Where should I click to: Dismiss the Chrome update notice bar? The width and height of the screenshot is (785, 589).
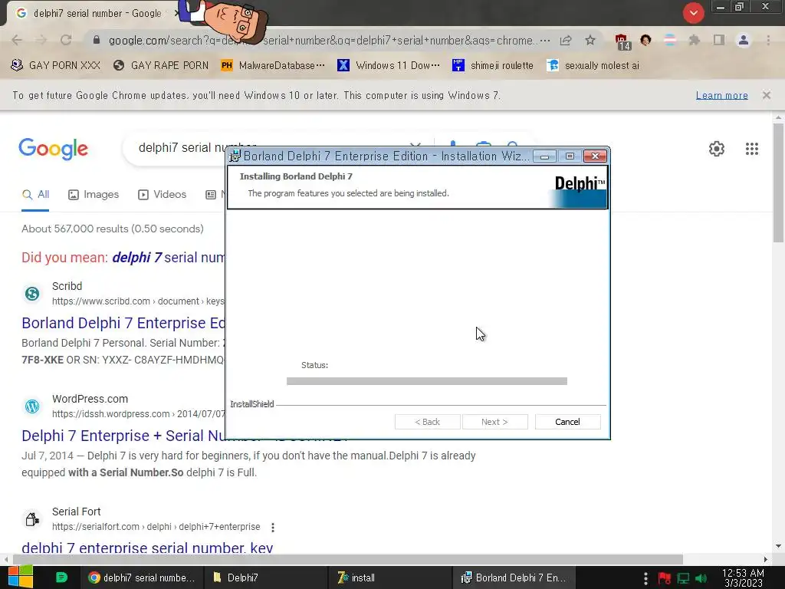(766, 95)
